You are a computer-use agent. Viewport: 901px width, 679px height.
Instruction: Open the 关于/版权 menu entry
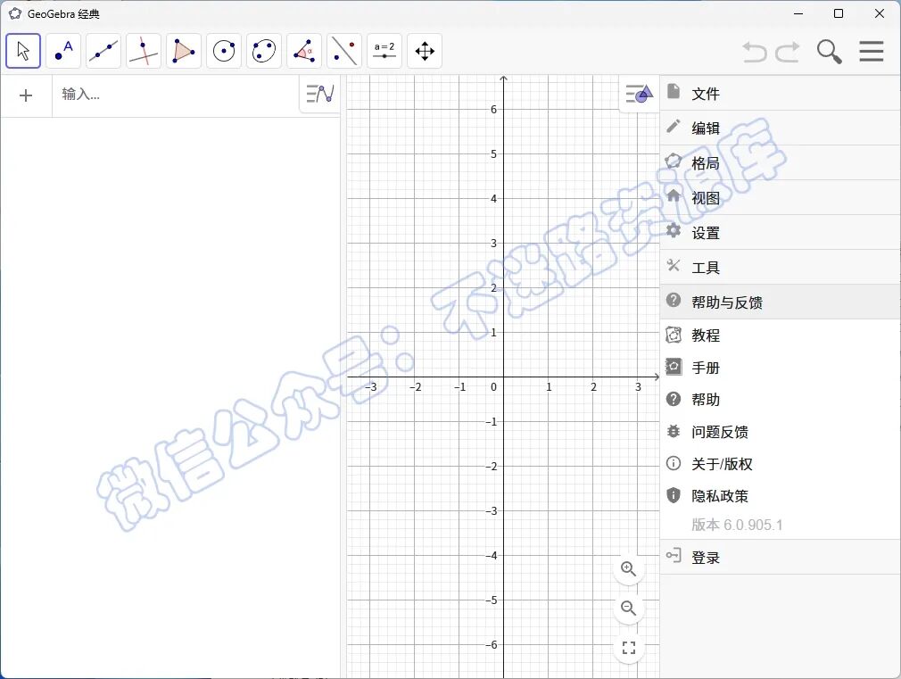tap(780, 463)
